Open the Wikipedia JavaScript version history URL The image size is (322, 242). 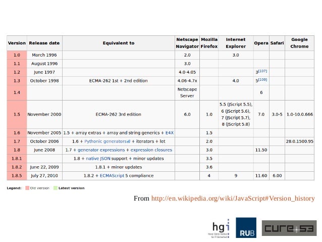click(x=233, y=199)
